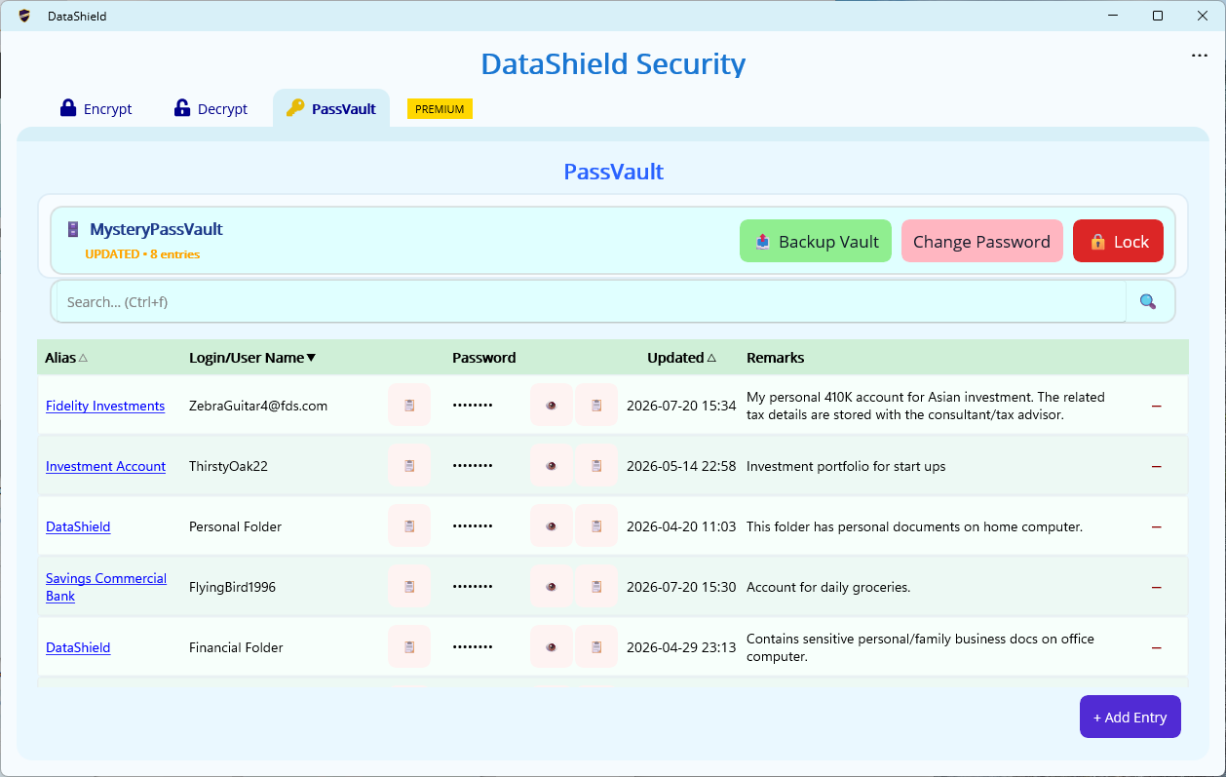This screenshot has width=1226, height=777.
Task: Click the remark 'Account for daily groceries.'
Action: [828, 587]
